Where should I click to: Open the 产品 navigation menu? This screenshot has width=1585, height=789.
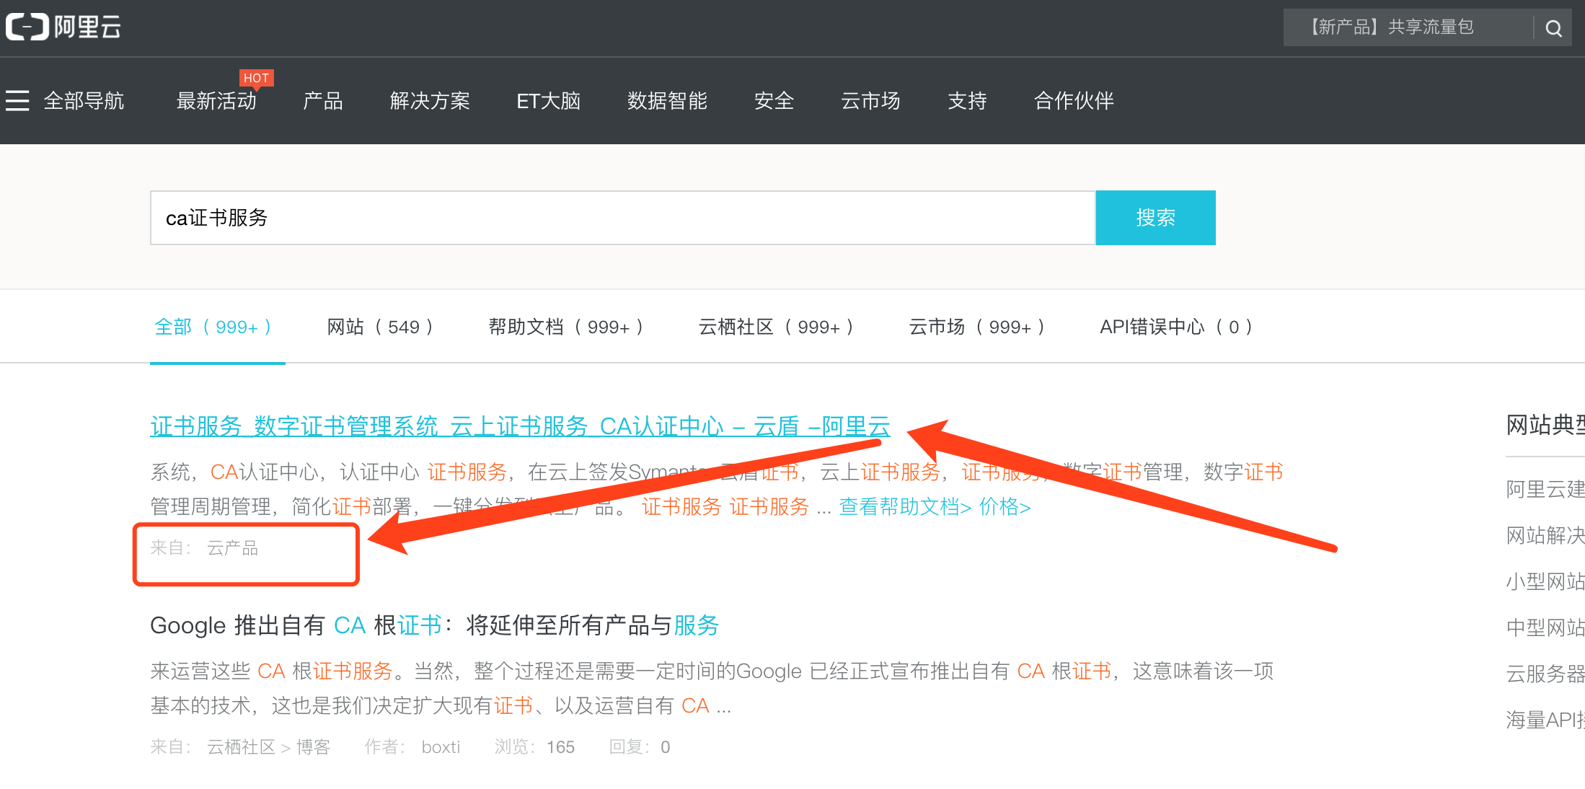(x=322, y=101)
